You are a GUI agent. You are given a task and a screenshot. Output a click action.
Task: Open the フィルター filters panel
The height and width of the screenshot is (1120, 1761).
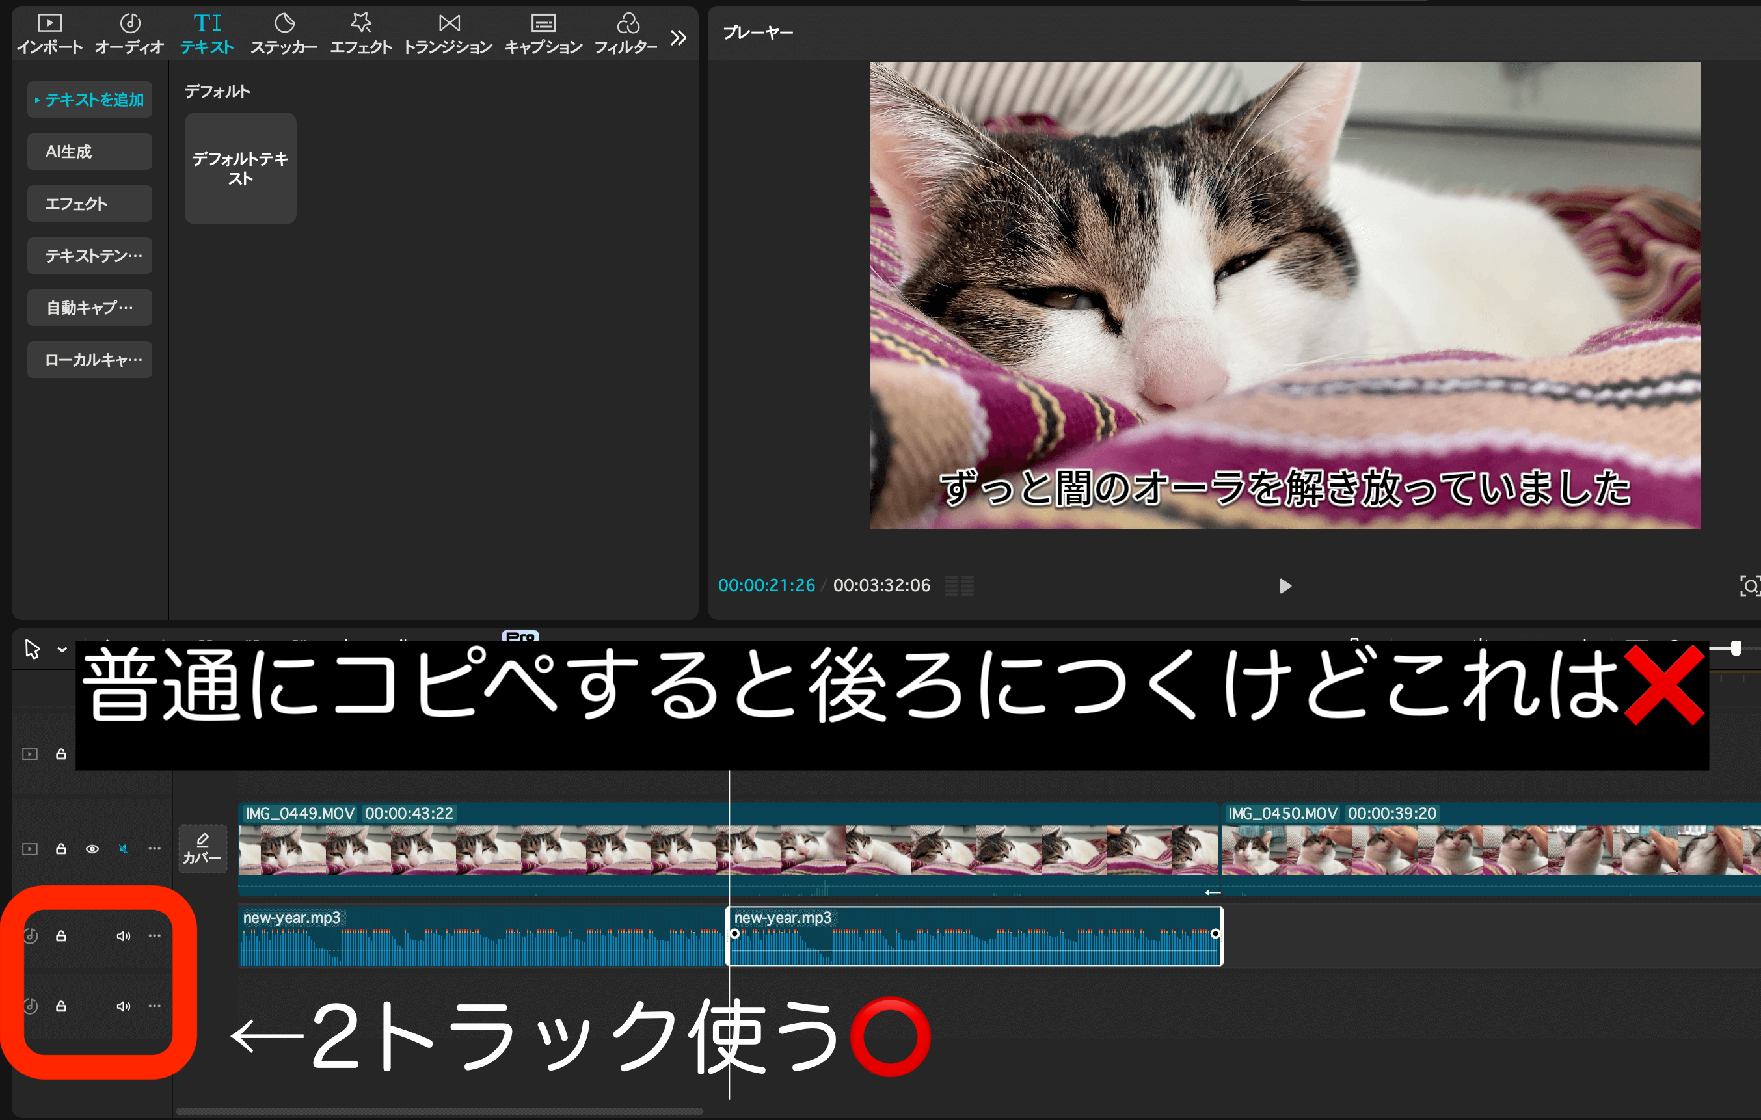point(626,34)
